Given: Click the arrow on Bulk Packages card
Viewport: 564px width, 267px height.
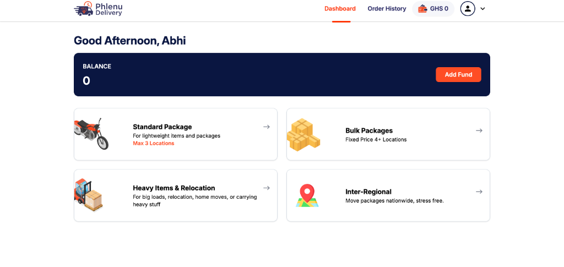Looking at the screenshot, I should click(479, 130).
